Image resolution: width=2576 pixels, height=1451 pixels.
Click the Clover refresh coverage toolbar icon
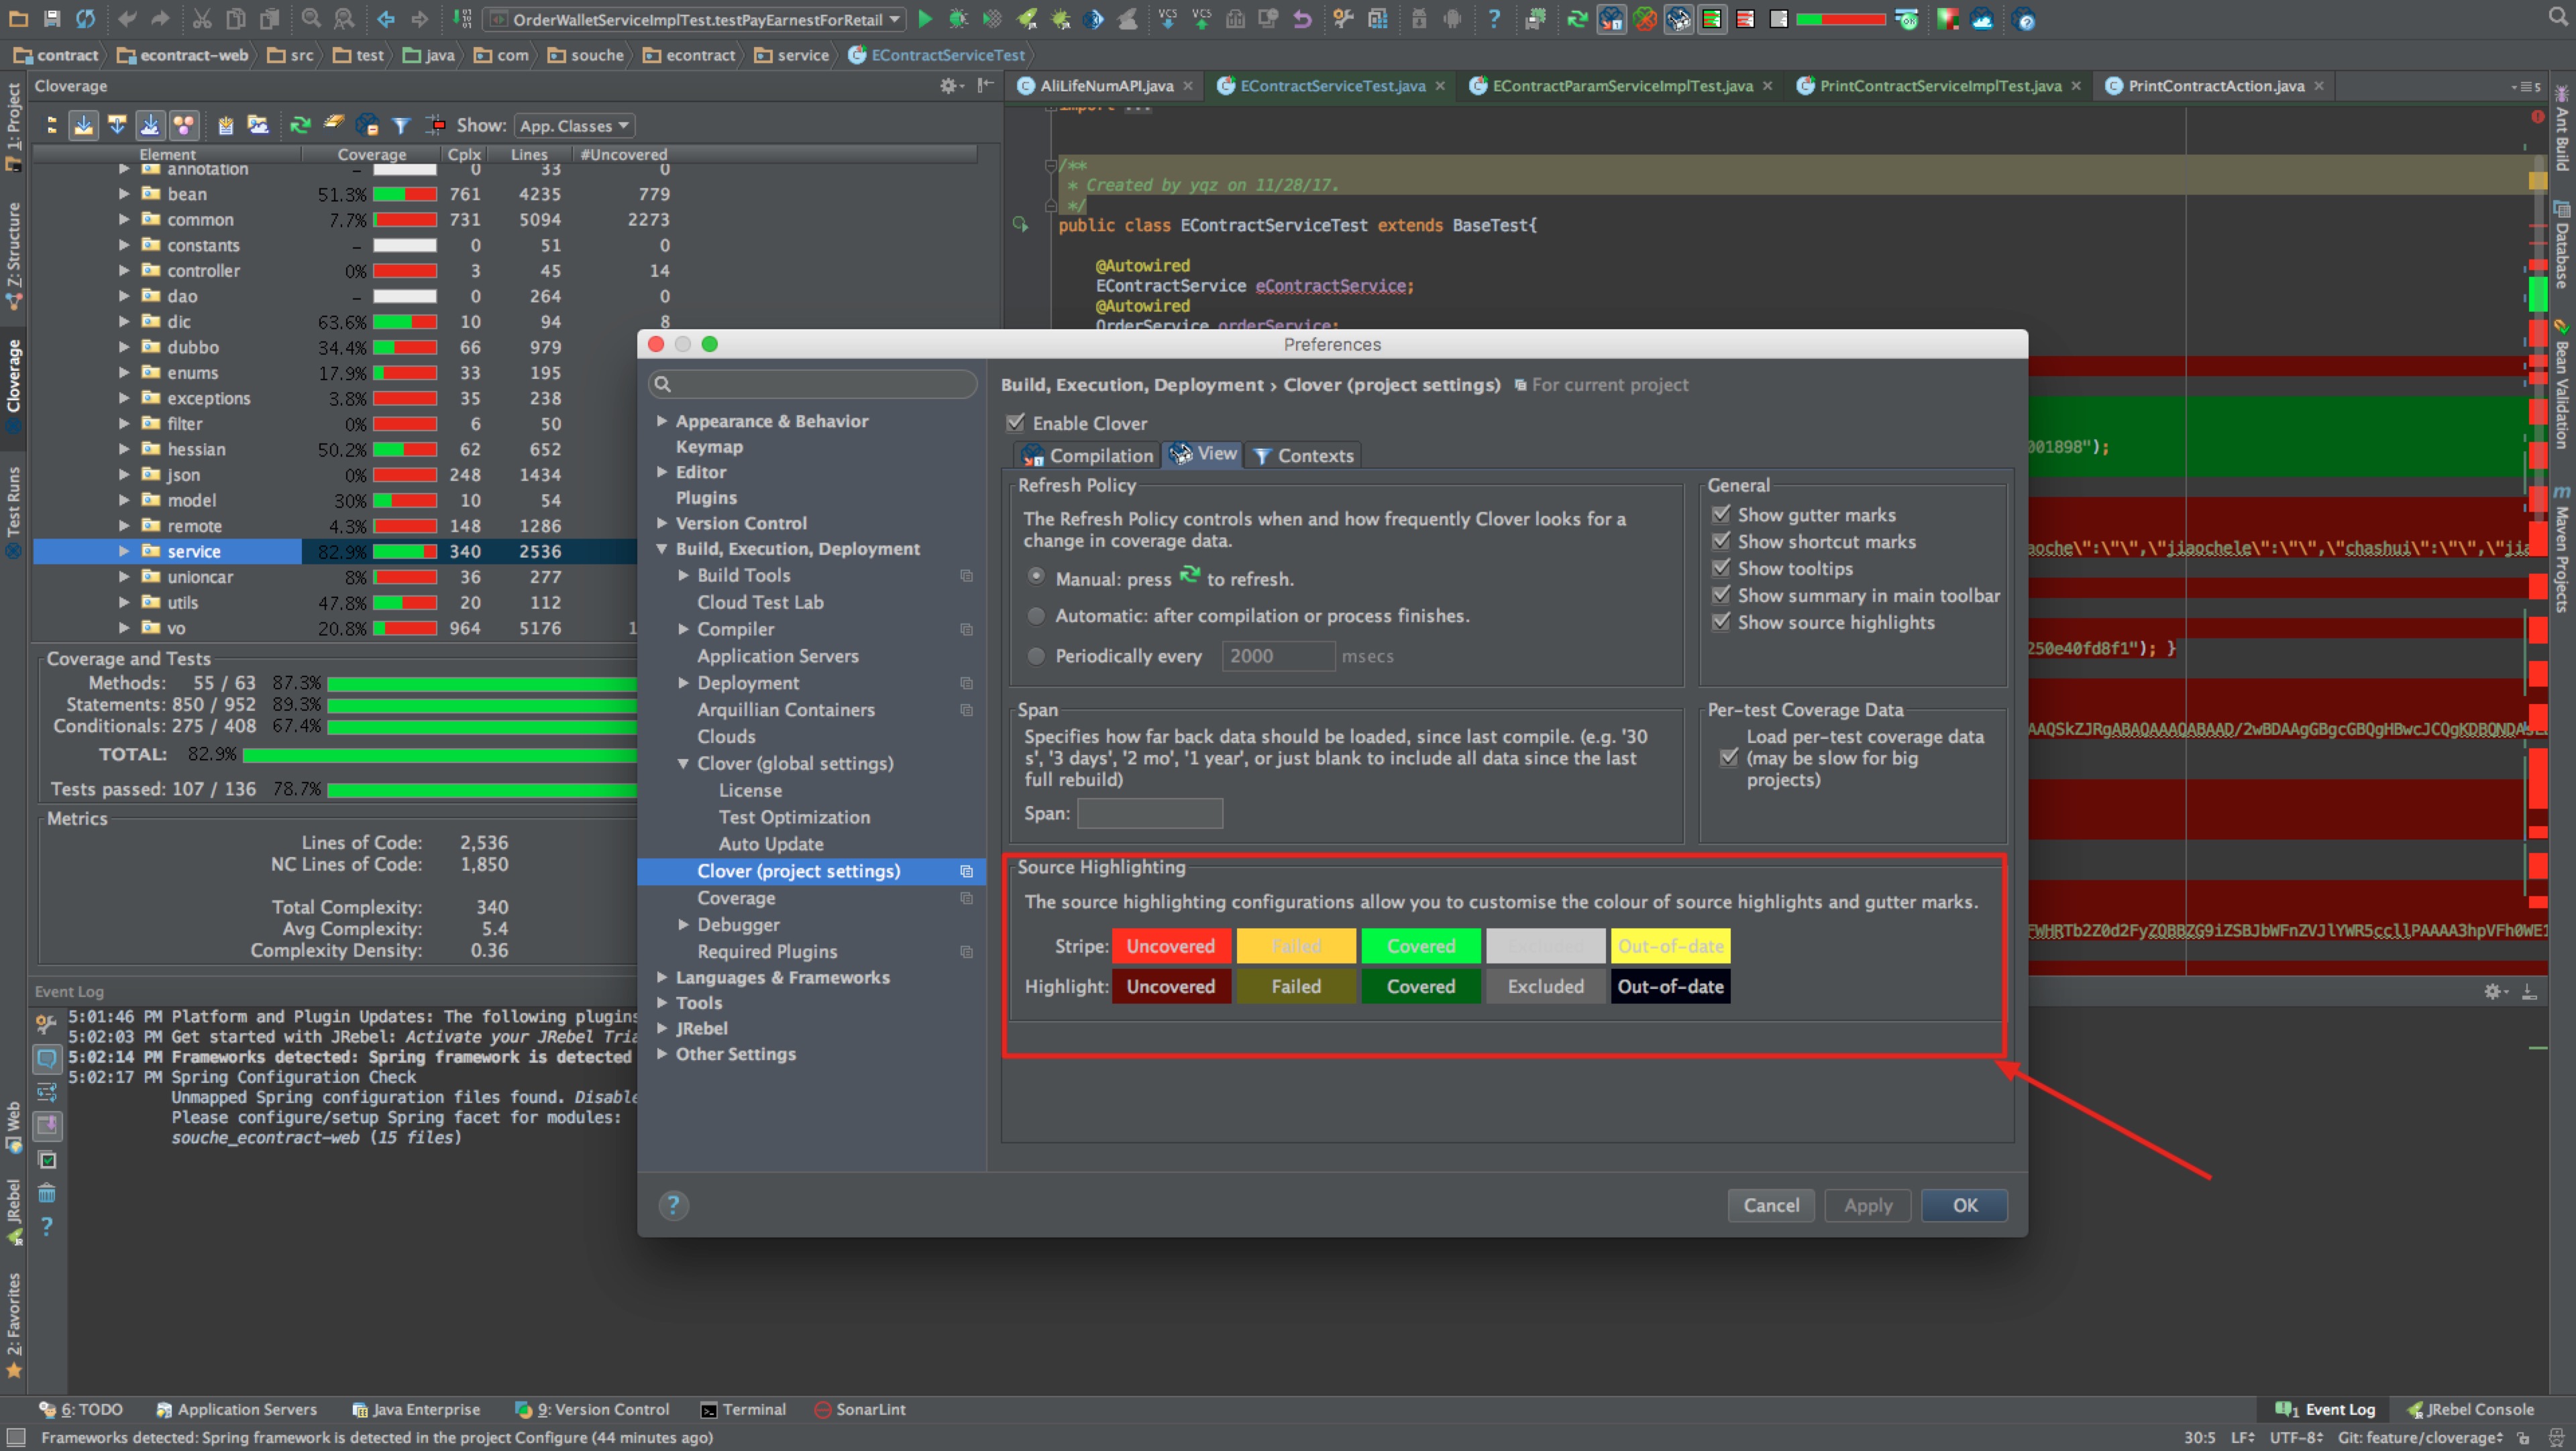(1577, 19)
